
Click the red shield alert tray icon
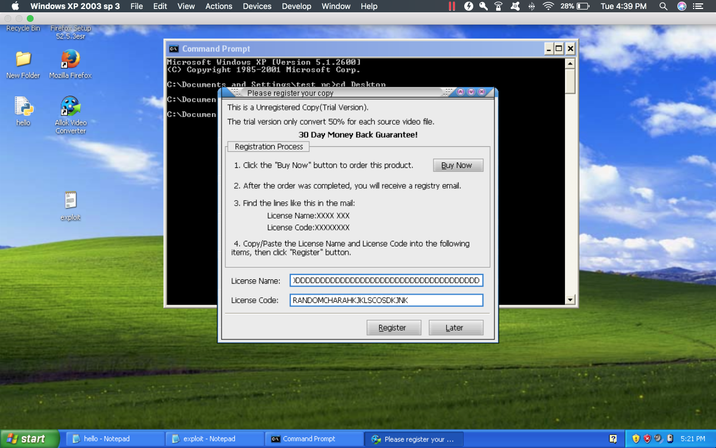[647, 438]
